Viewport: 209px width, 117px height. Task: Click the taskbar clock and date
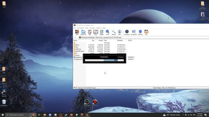(200, 115)
